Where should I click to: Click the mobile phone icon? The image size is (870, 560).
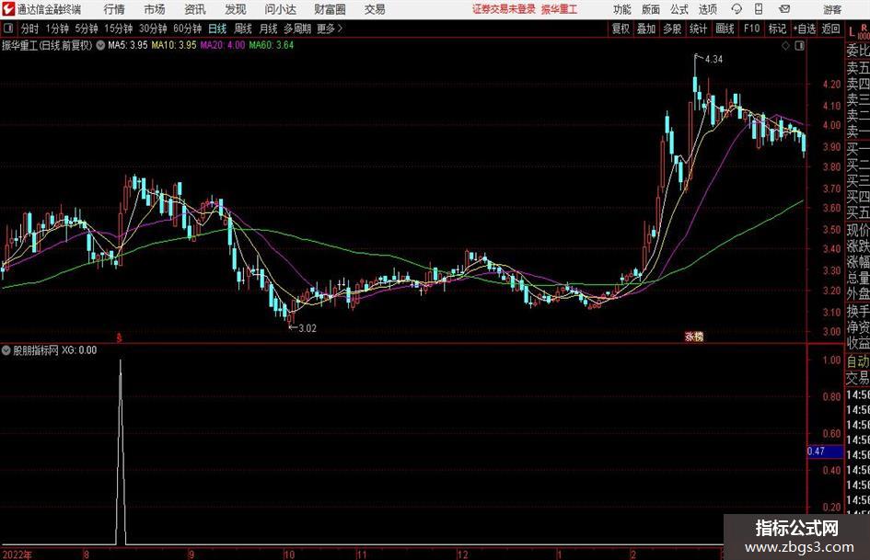759,9
